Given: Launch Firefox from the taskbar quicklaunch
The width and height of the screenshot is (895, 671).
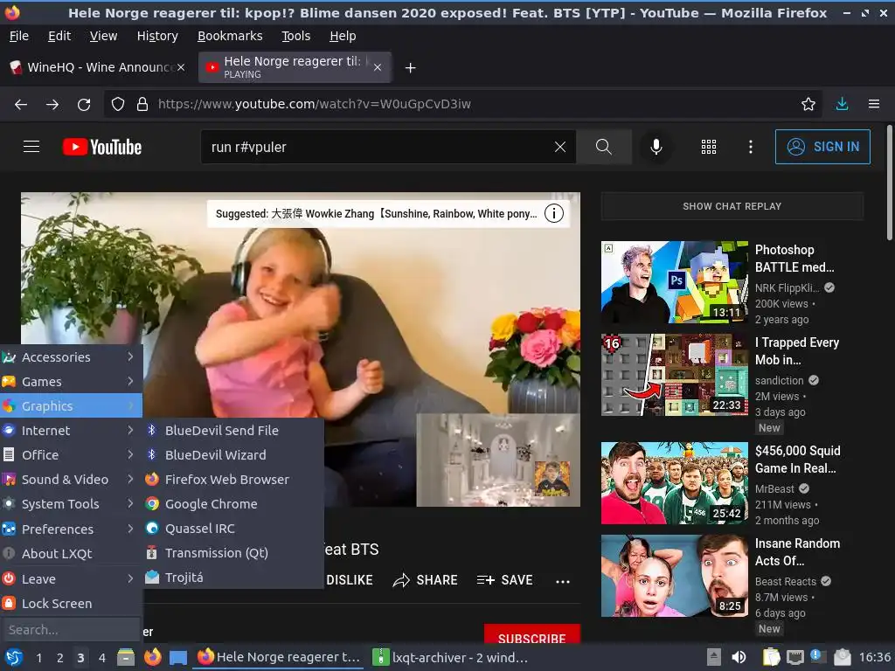Looking at the screenshot, I should pyautogui.click(x=152, y=657).
